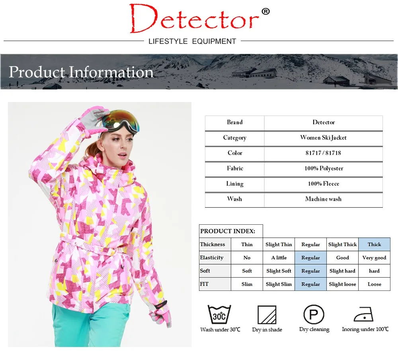Image resolution: width=398 pixels, height=359 pixels.
Task: Click the Elasticity row label
Action: click(215, 258)
